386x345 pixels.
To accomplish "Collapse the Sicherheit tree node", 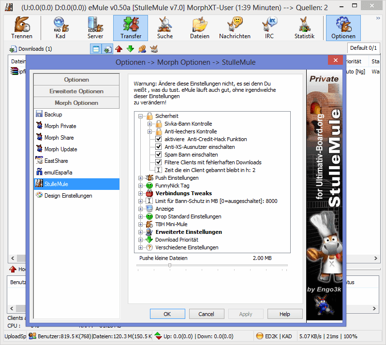I will tap(140, 116).
